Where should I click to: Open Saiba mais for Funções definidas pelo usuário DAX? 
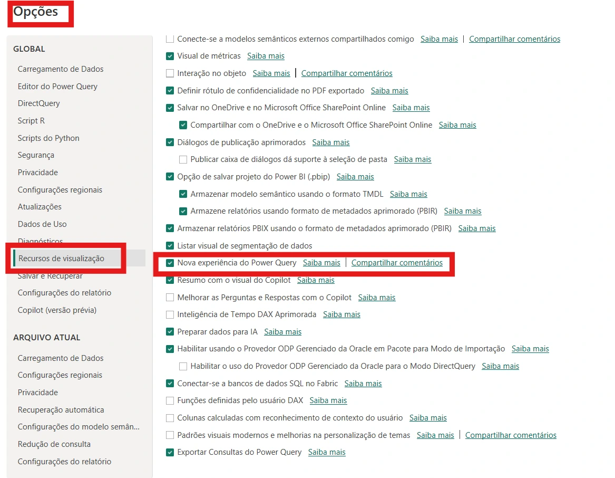[328, 400]
